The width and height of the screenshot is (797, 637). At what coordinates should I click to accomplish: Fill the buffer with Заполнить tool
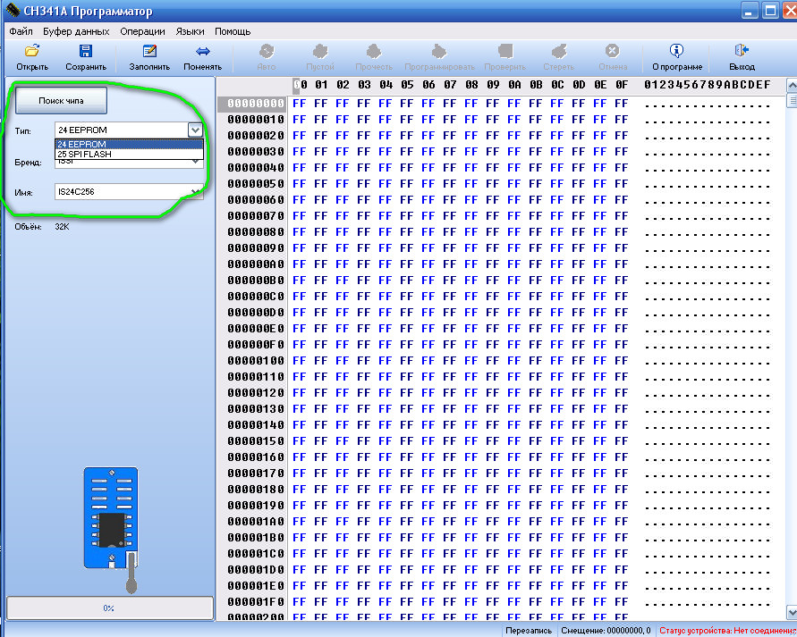(x=149, y=51)
